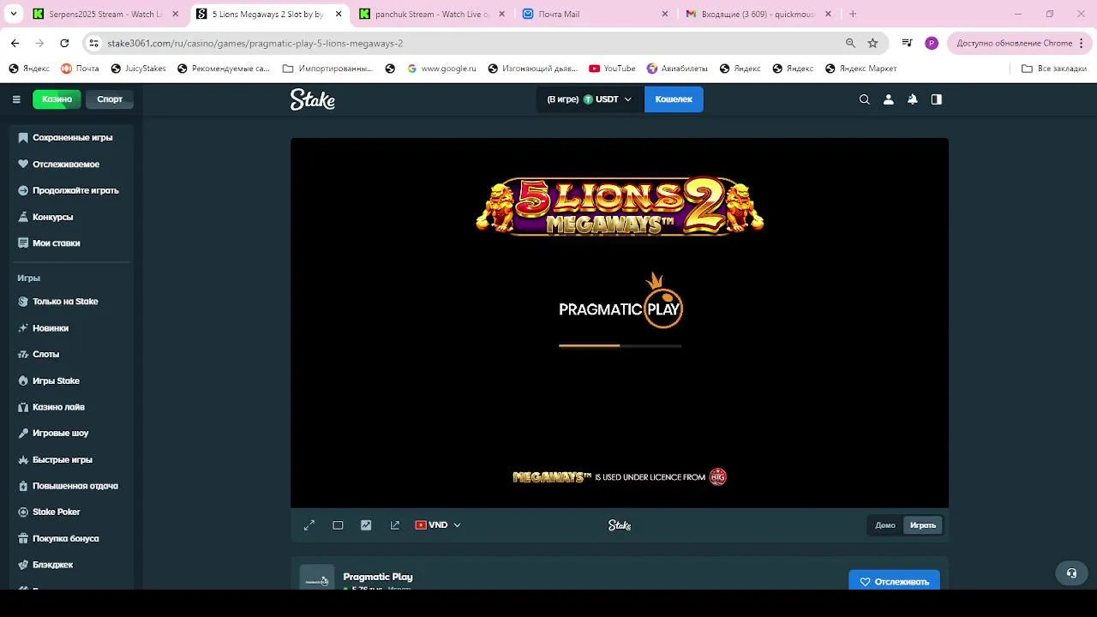The width and height of the screenshot is (1097, 617).
Task: Reload the page in Chrome
Action: point(64,43)
